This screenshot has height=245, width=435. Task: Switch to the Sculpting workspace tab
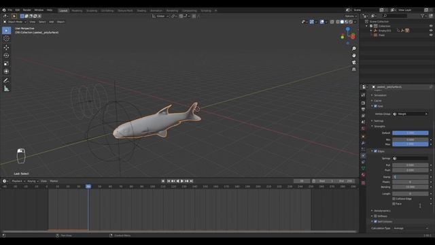coord(92,11)
